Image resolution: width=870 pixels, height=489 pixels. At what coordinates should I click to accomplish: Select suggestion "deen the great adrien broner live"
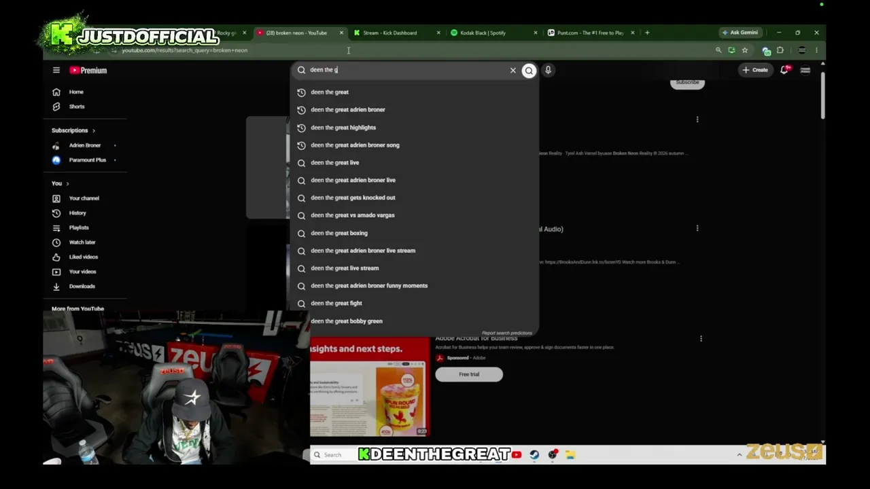coord(414,180)
